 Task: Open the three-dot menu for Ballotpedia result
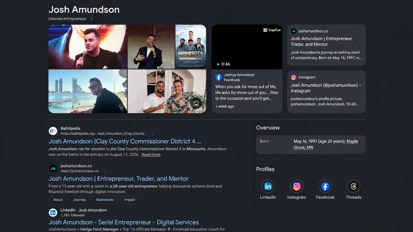coord(153,134)
